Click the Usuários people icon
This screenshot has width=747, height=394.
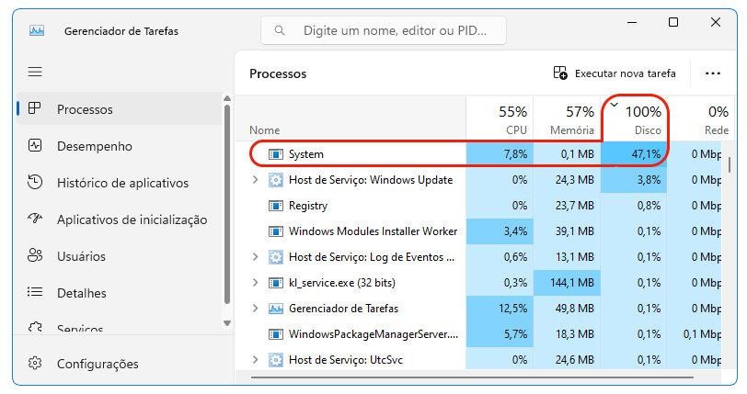35,255
